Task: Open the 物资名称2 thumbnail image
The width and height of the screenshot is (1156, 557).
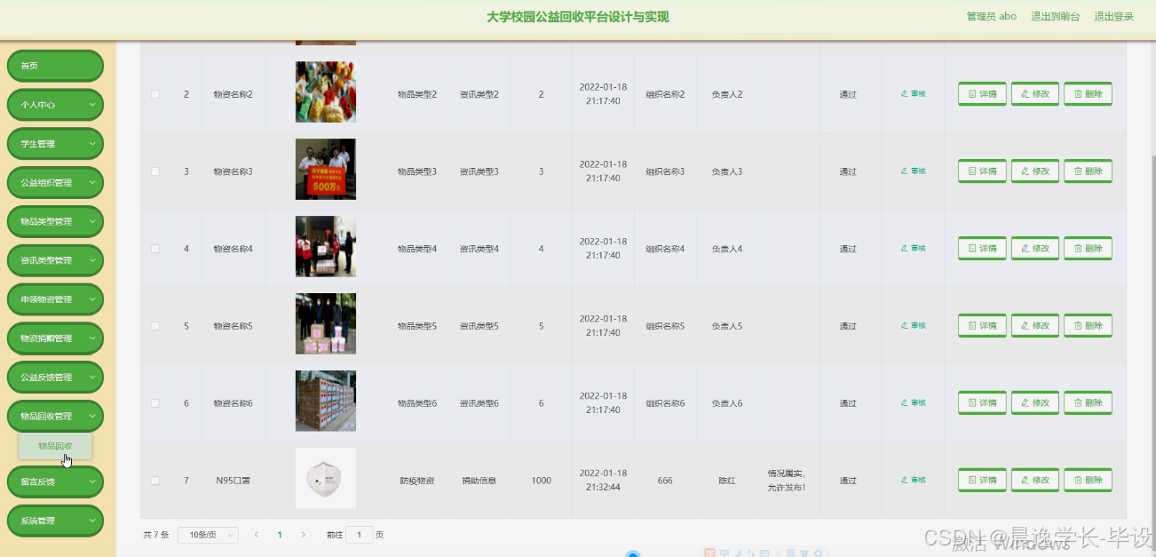Action: (x=326, y=92)
